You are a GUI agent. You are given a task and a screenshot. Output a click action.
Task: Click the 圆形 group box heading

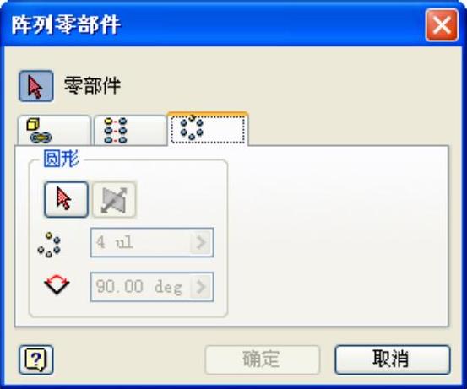pos(61,159)
